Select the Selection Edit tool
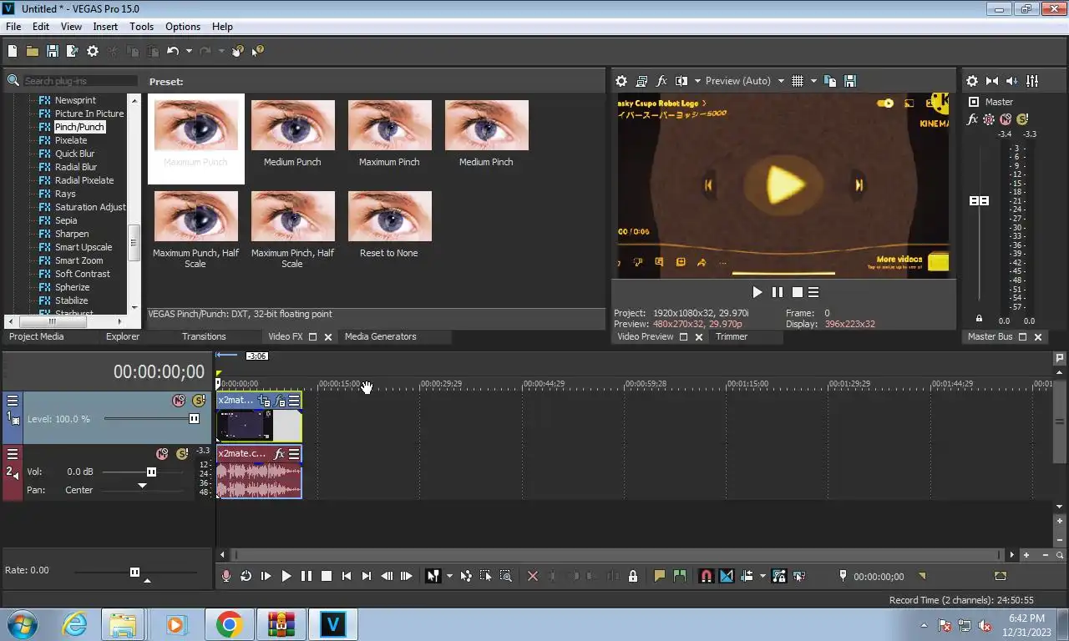 tap(486, 576)
